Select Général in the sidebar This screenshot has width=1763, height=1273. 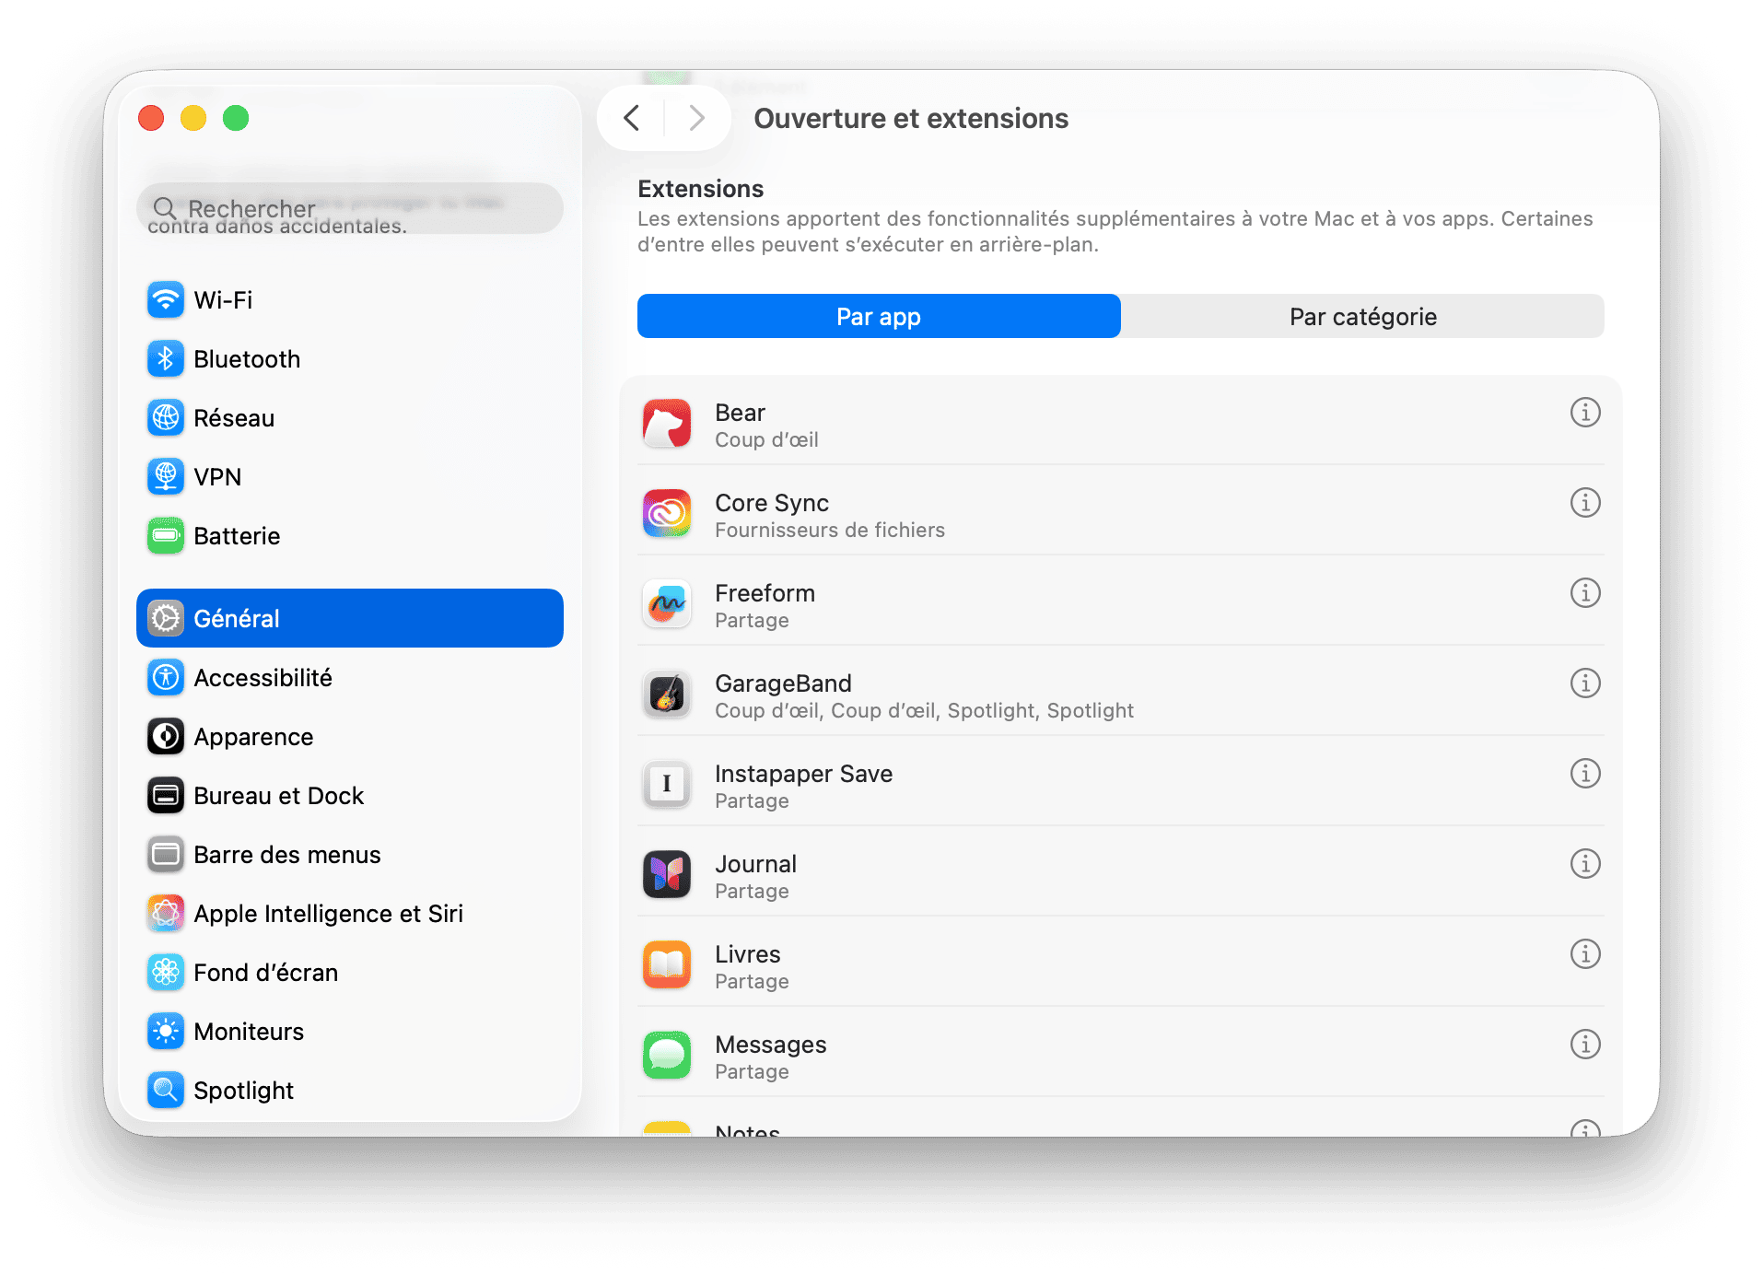(x=238, y=618)
